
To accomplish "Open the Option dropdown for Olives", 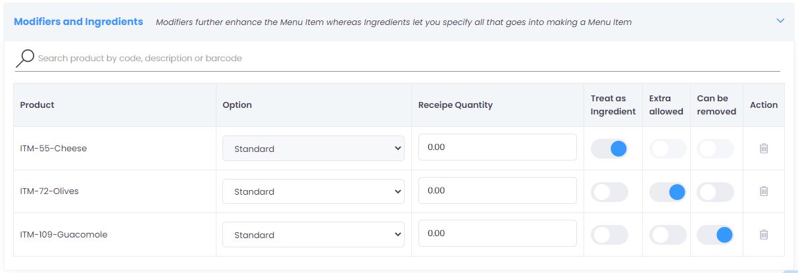I will coord(313,191).
